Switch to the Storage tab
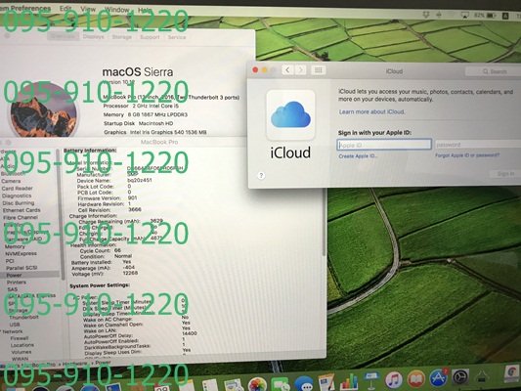 pyautogui.click(x=122, y=37)
